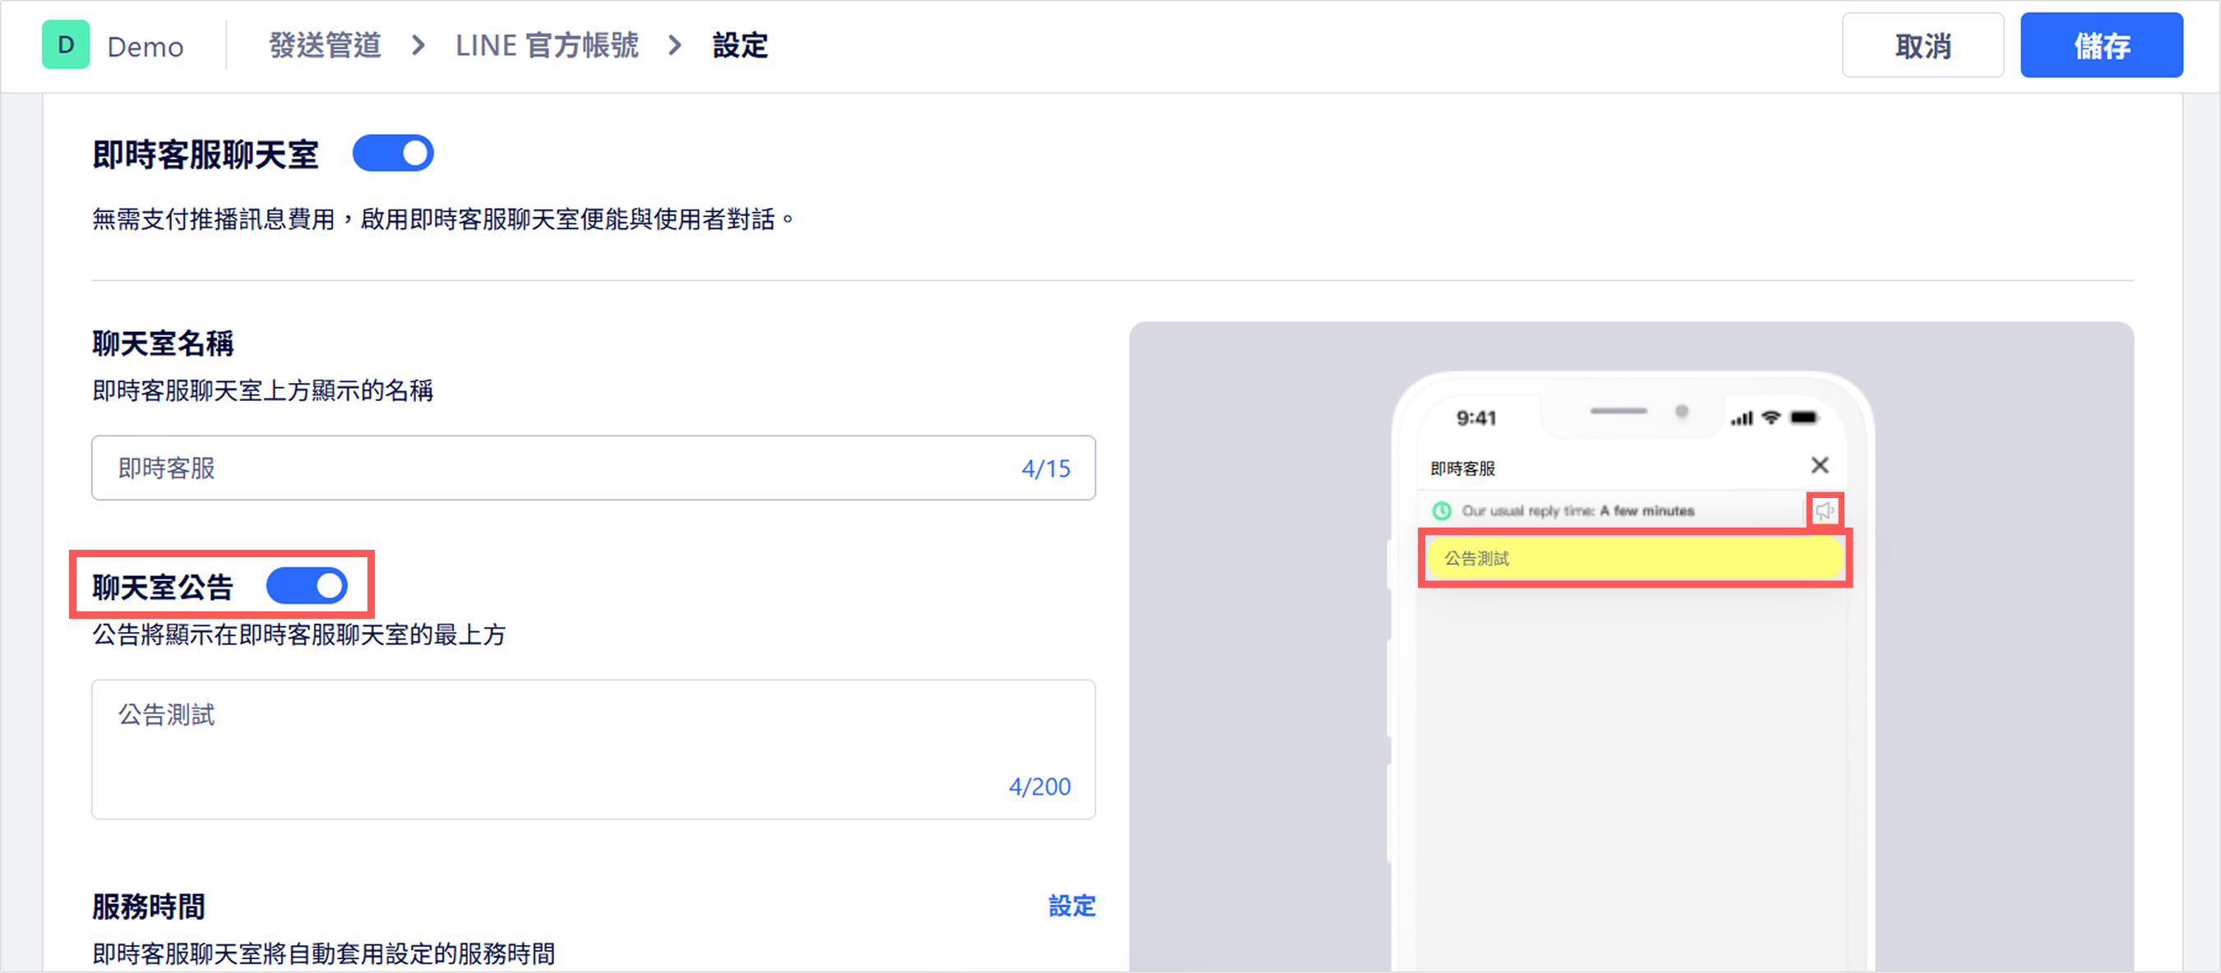
Task: Click the 聊天室名稱 heading
Action: click(163, 343)
